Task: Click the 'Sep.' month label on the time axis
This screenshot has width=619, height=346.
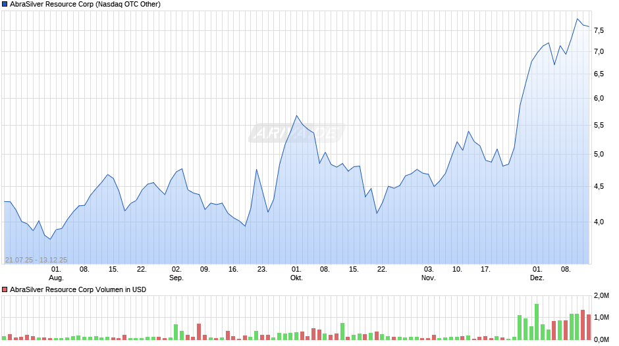Action: [x=176, y=278]
